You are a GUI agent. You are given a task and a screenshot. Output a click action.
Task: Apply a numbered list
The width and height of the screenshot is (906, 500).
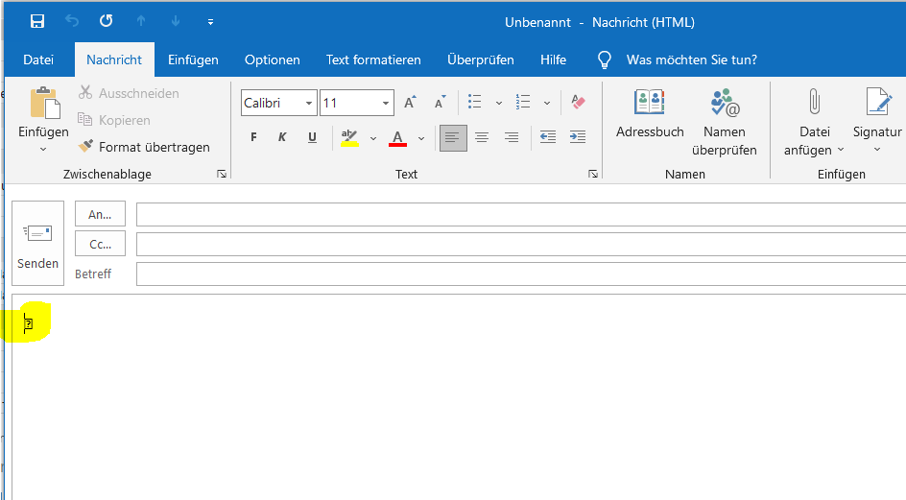(x=523, y=103)
